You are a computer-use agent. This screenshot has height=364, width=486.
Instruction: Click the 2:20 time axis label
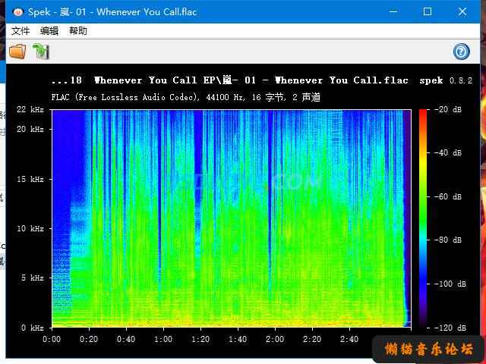312,339
